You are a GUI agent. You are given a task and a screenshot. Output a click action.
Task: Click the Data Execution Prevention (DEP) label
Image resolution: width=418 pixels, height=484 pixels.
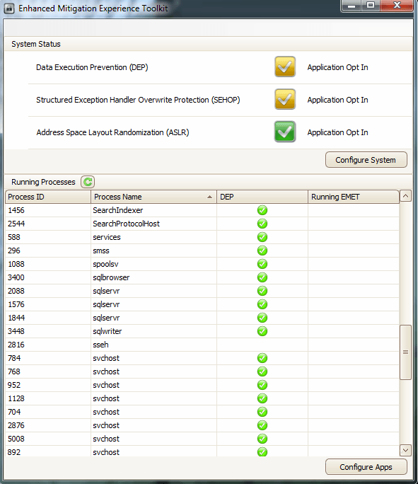(92, 67)
